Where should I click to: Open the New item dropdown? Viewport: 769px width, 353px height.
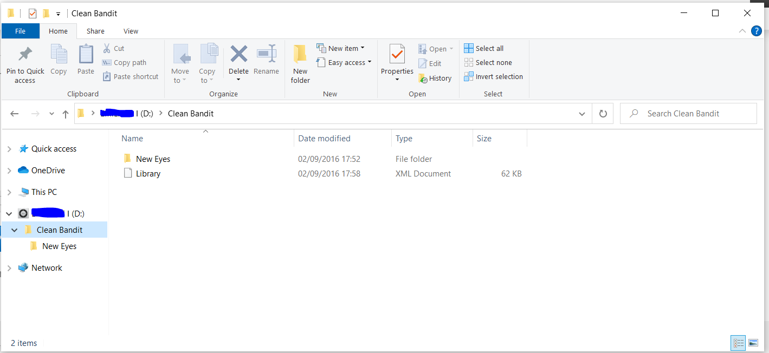(x=340, y=48)
